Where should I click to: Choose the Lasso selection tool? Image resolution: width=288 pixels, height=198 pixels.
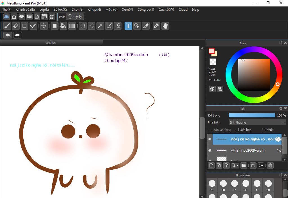[91, 26]
